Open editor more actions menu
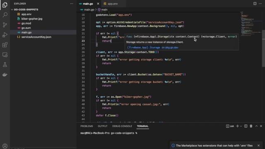The image size is (265, 149). [260, 4]
